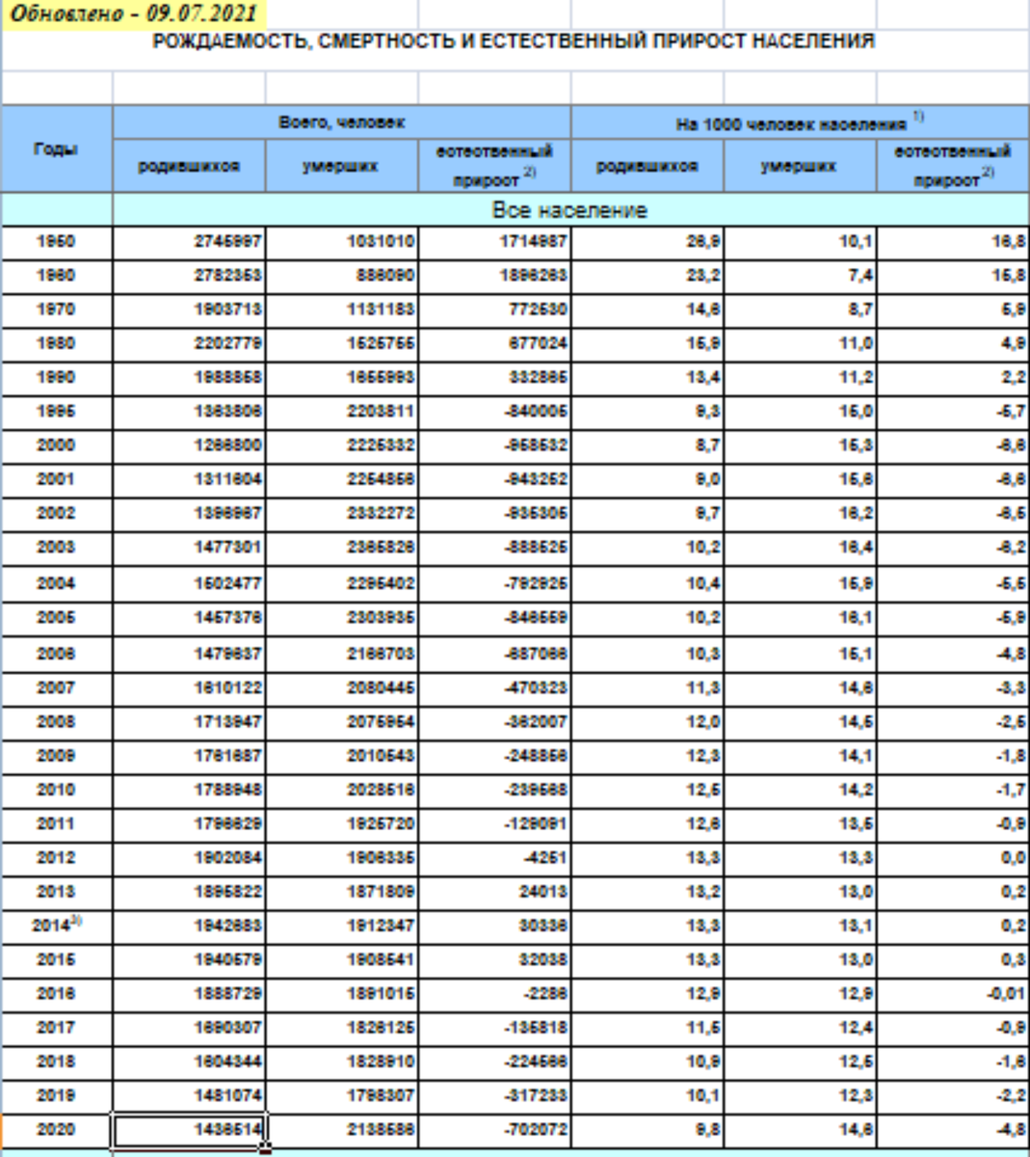Select natural increase rate '-2,2' in 2019 row
This screenshot has width=1030, height=1157.
point(953,1095)
